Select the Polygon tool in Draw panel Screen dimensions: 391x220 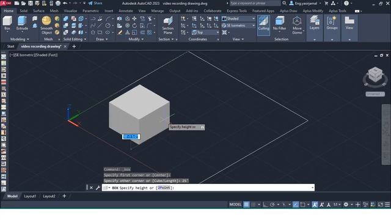(x=93, y=32)
